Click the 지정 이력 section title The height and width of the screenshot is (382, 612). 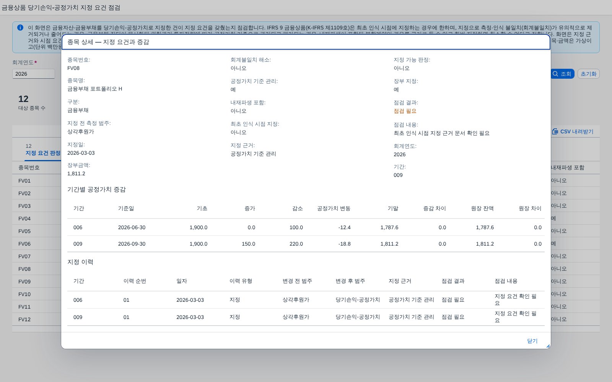pyautogui.click(x=80, y=262)
